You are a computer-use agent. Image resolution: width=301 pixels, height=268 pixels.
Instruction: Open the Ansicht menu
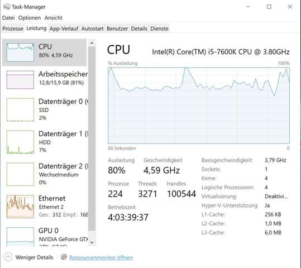(x=53, y=18)
